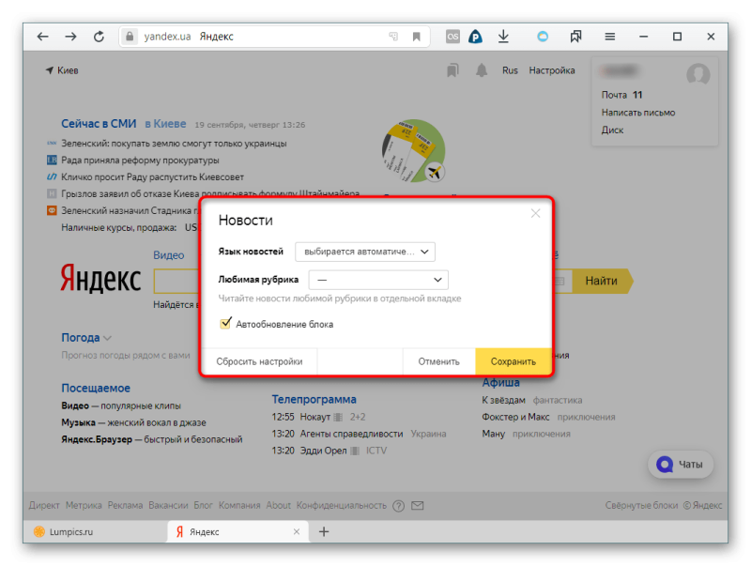The width and height of the screenshot is (751, 566).
Task: Click the envelope feedback icon in footer
Action: (418, 506)
